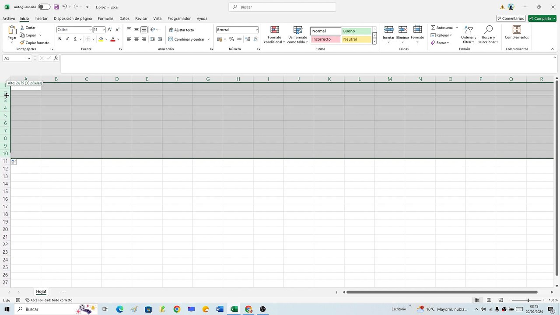Click the Formato condicional icon
This screenshot has height=315, width=560.
click(275, 30)
